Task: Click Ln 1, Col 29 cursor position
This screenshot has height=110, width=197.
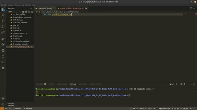Action: tap(133, 108)
